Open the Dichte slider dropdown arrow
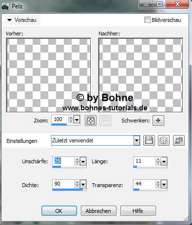This screenshot has width=192, height=225. coord(83,185)
